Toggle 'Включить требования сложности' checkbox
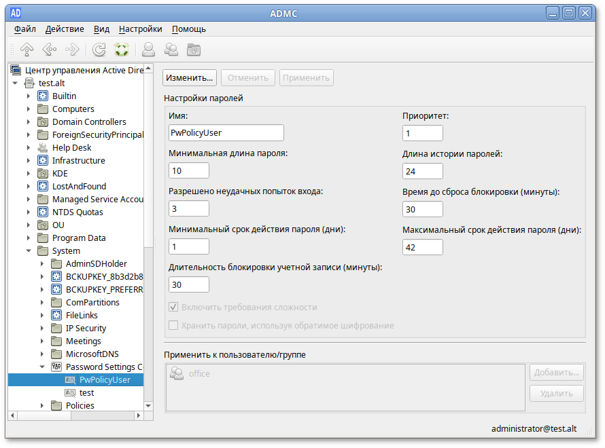The image size is (605, 448). pos(174,307)
